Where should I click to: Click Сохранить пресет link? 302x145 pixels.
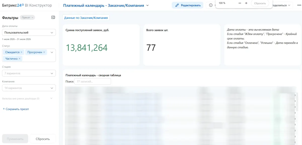[x=16, y=109]
